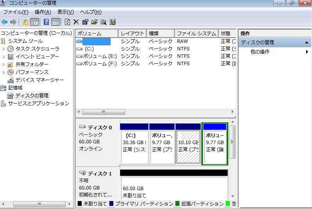Click the Delete X toolbar icon

pyautogui.click(x=76, y=22)
